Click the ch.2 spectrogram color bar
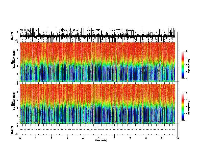Image resolution: width=200 pixels, height=155 pixels. point(183,107)
